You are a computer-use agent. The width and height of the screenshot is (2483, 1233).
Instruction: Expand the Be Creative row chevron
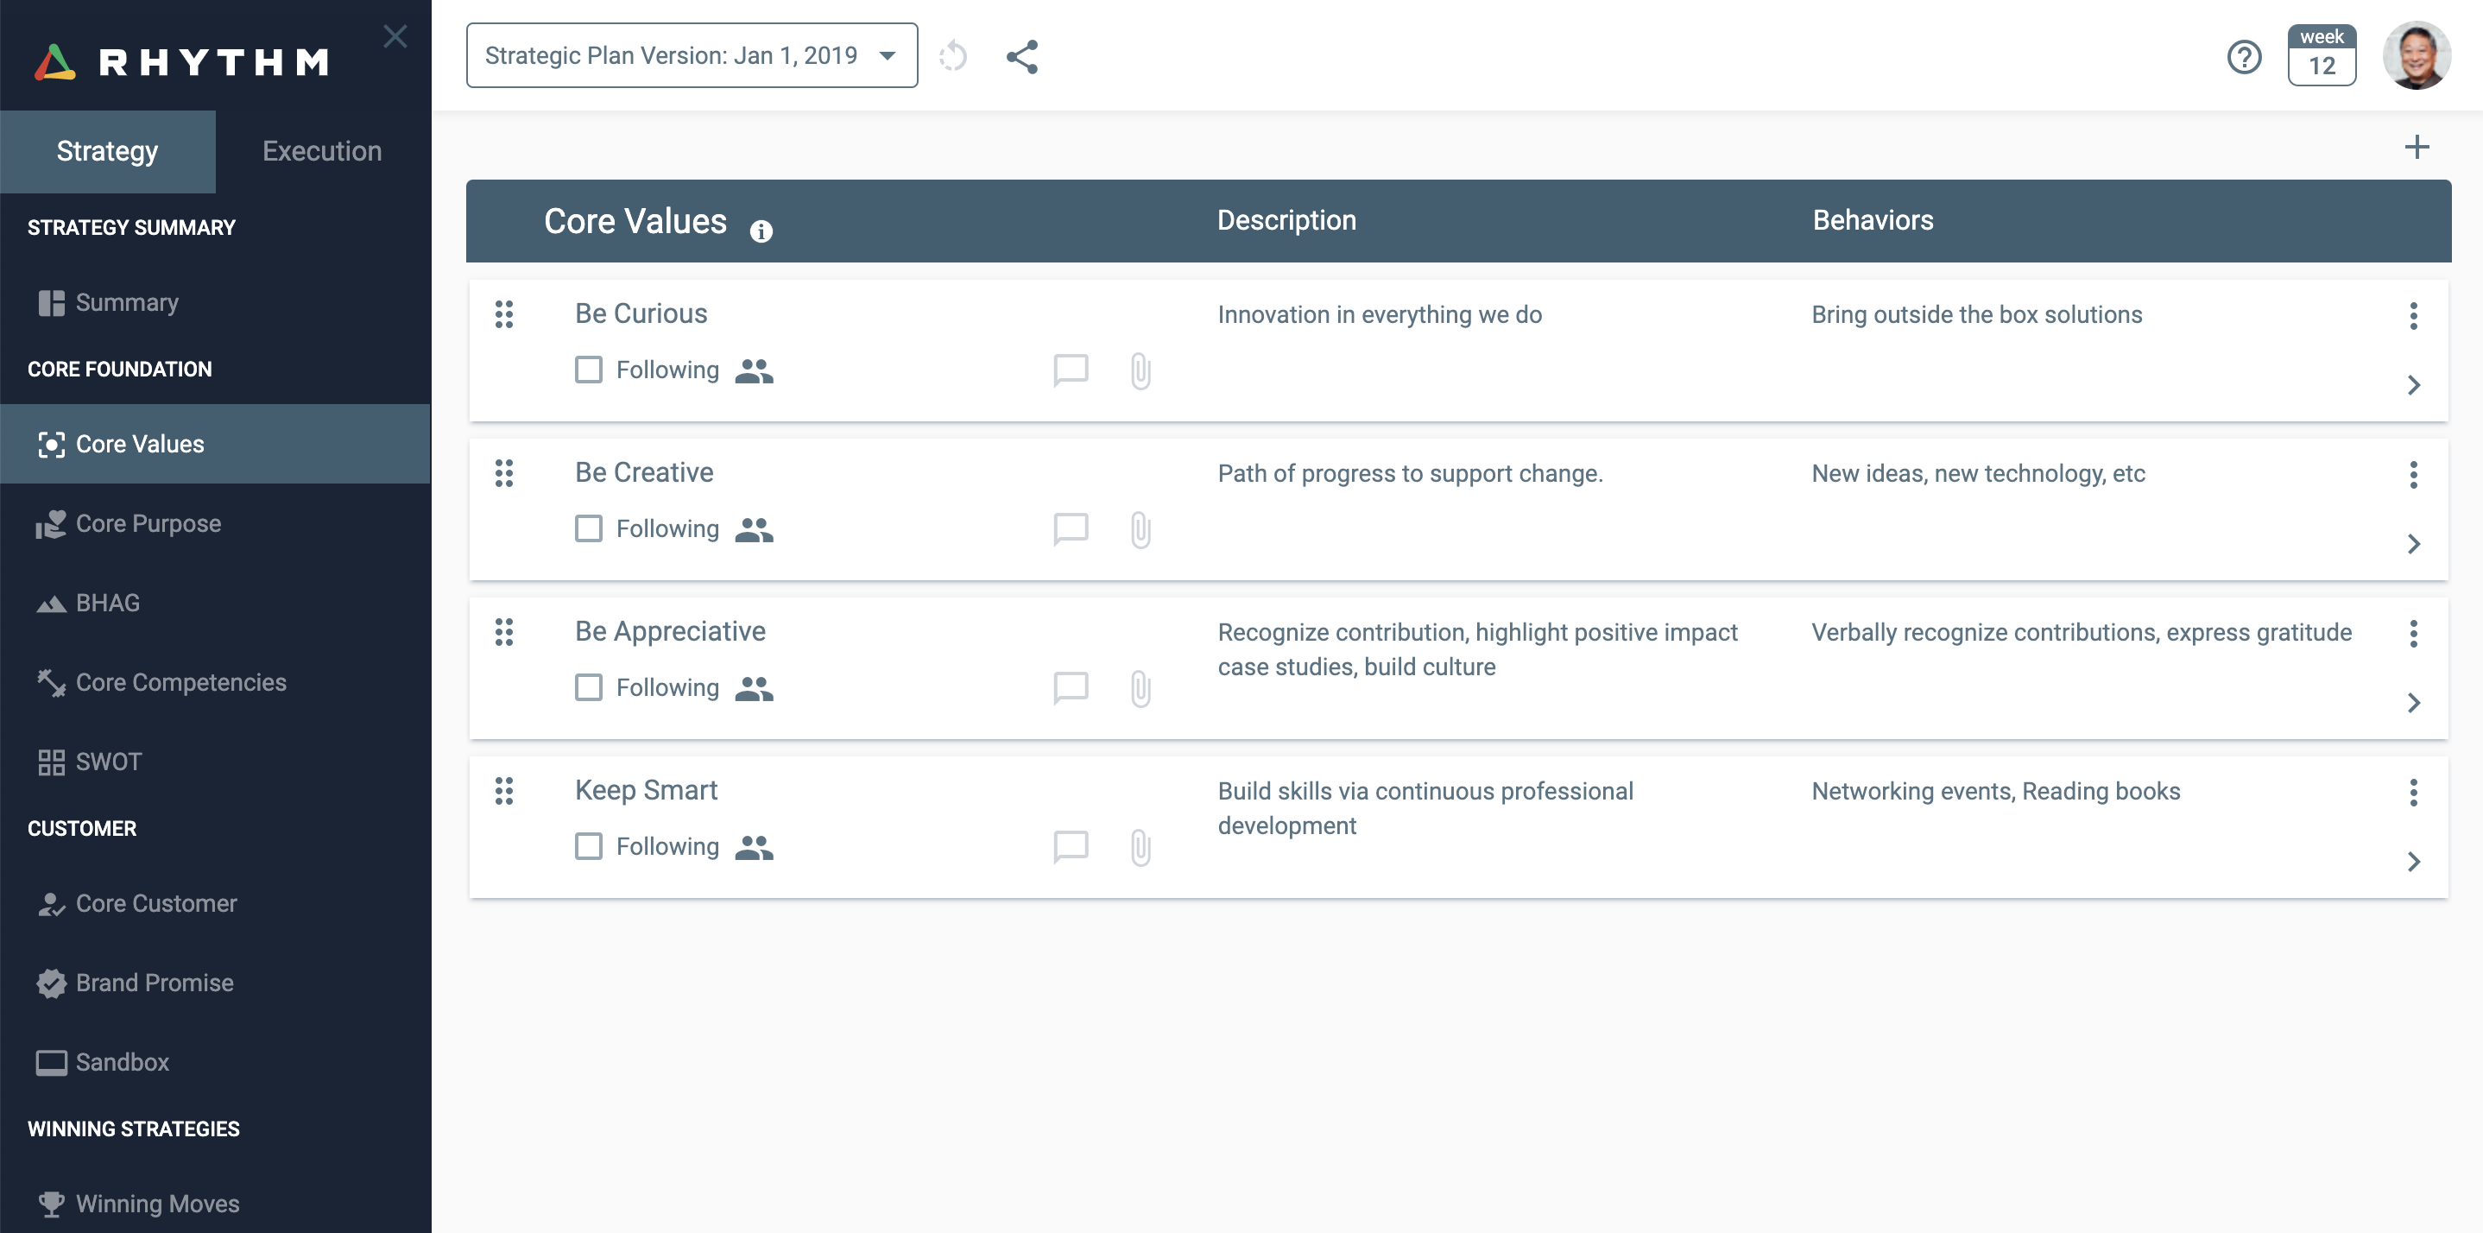click(x=2412, y=545)
